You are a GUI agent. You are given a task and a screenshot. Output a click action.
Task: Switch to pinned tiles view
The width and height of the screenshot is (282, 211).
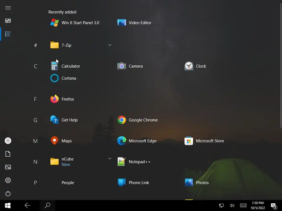click(8, 21)
